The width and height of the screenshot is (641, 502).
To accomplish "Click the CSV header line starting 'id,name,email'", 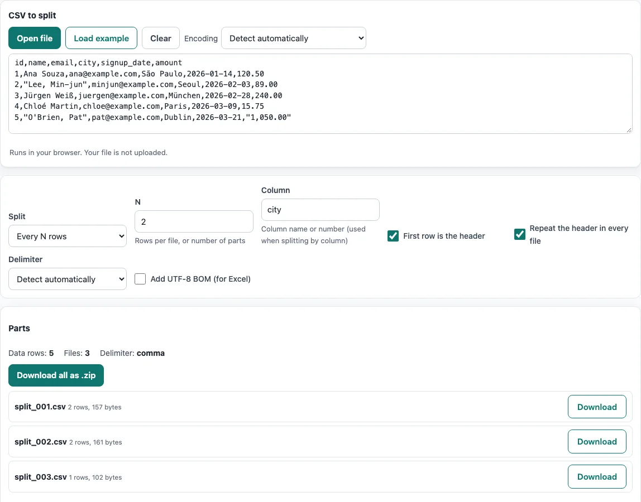I will [98, 62].
